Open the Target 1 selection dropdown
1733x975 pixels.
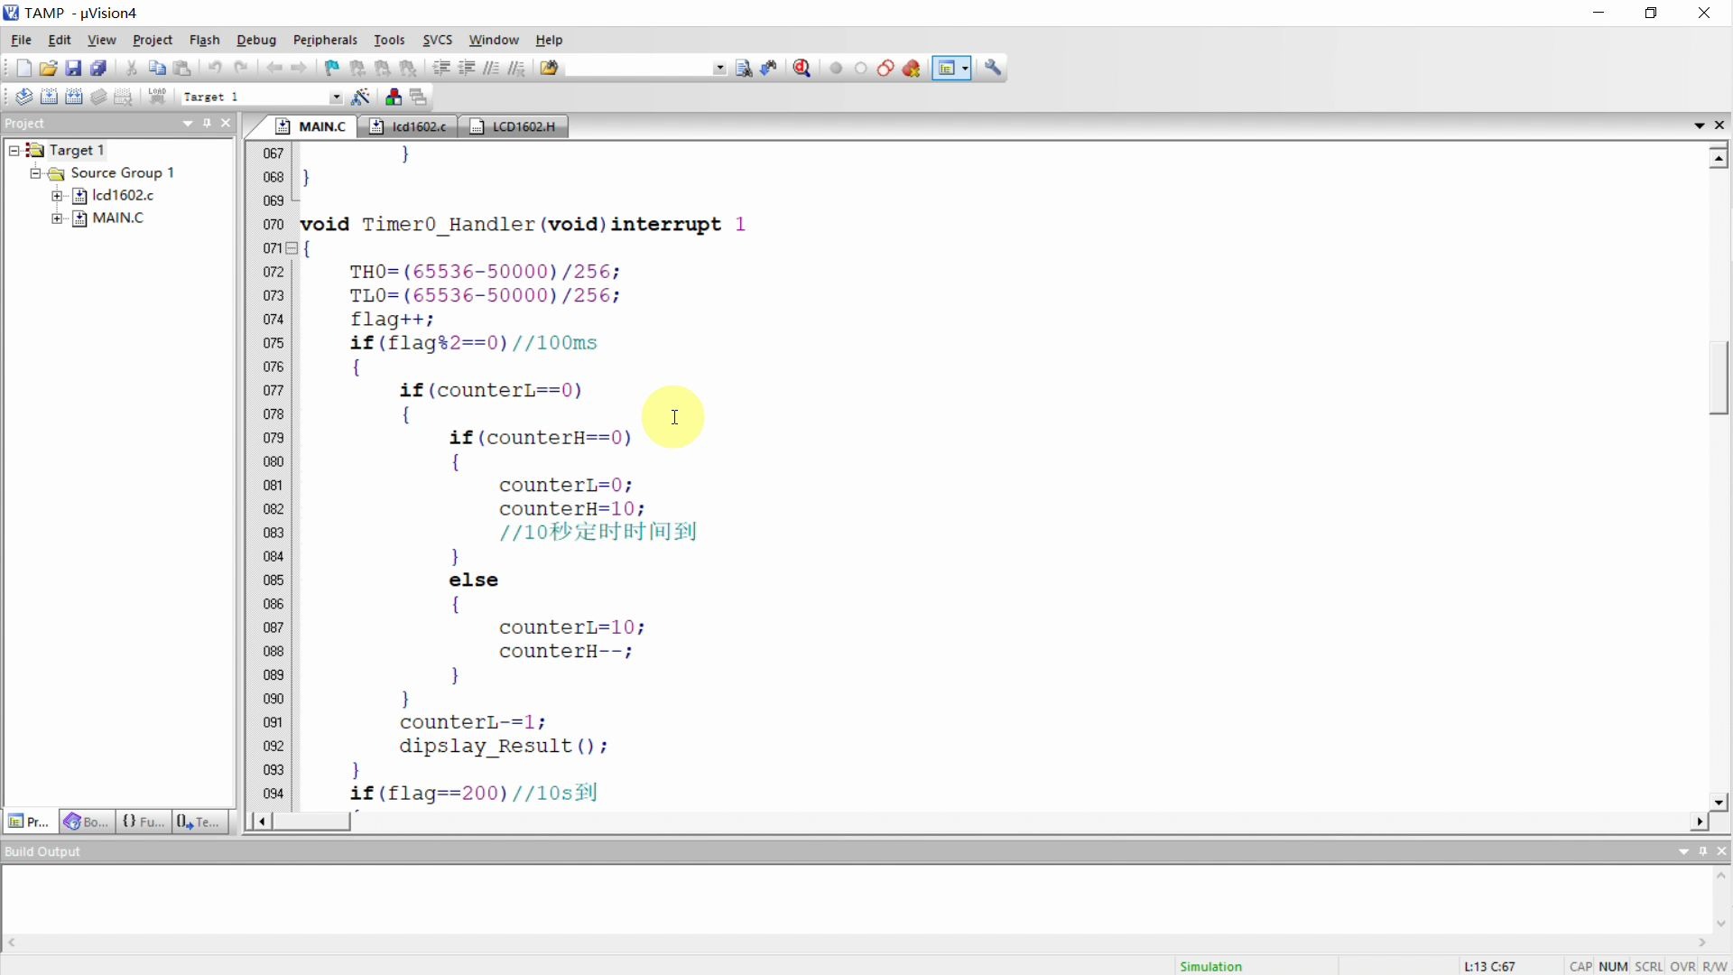point(336,97)
